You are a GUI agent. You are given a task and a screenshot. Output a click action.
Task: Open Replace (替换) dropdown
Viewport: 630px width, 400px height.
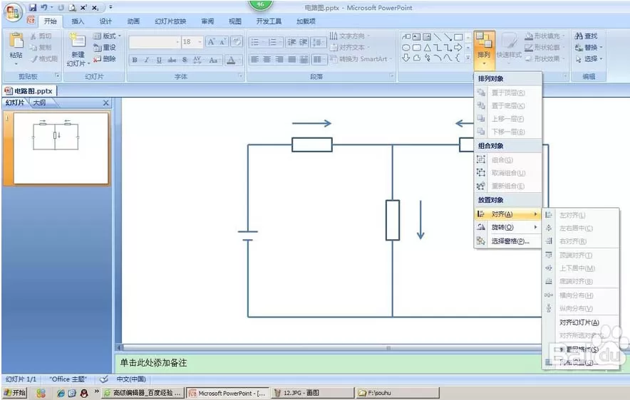coord(589,48)
